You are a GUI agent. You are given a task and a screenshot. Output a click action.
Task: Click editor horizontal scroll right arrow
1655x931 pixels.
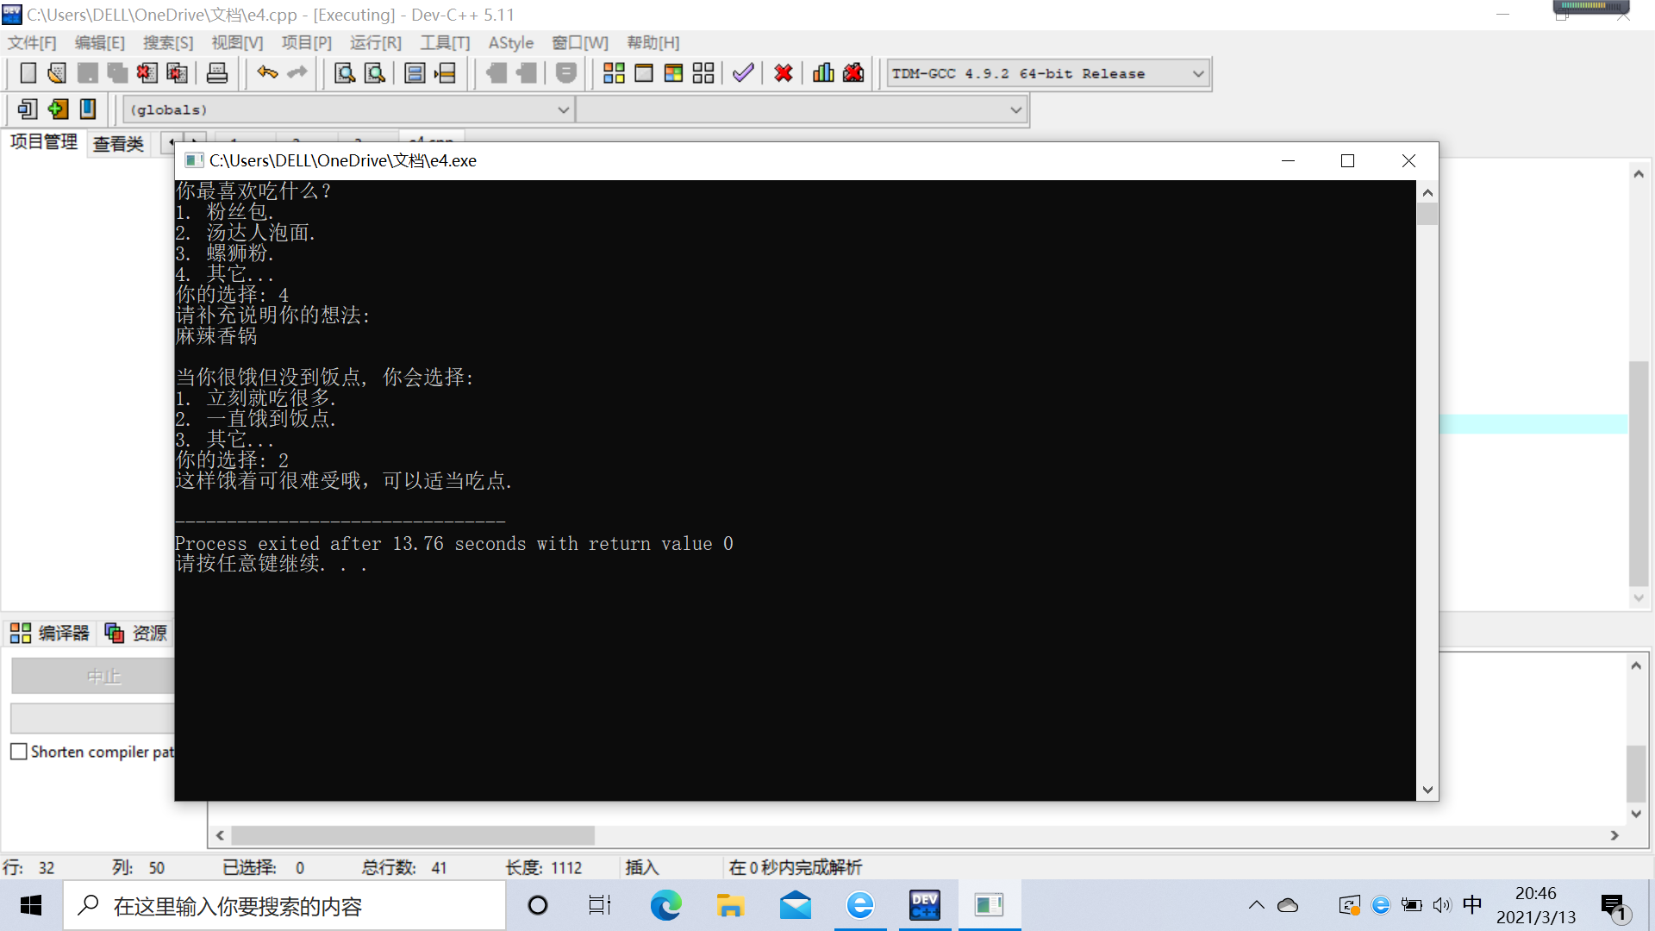tap(1614, 835)
